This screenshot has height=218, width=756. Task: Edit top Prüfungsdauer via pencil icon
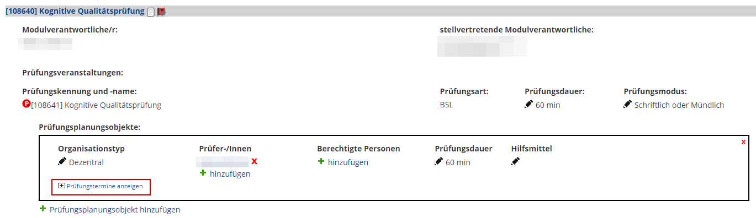[528, 104]
